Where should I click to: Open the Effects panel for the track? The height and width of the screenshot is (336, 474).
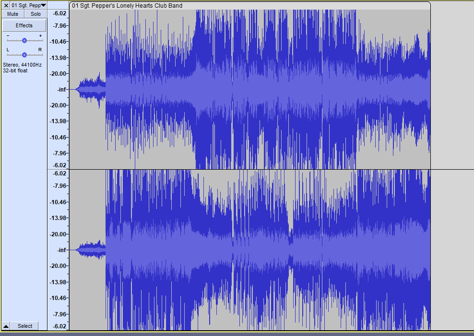(x=24, y=25)
